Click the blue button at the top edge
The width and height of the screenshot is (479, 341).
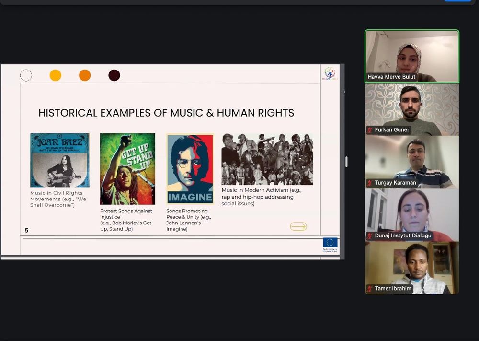(x=457, y=1)
